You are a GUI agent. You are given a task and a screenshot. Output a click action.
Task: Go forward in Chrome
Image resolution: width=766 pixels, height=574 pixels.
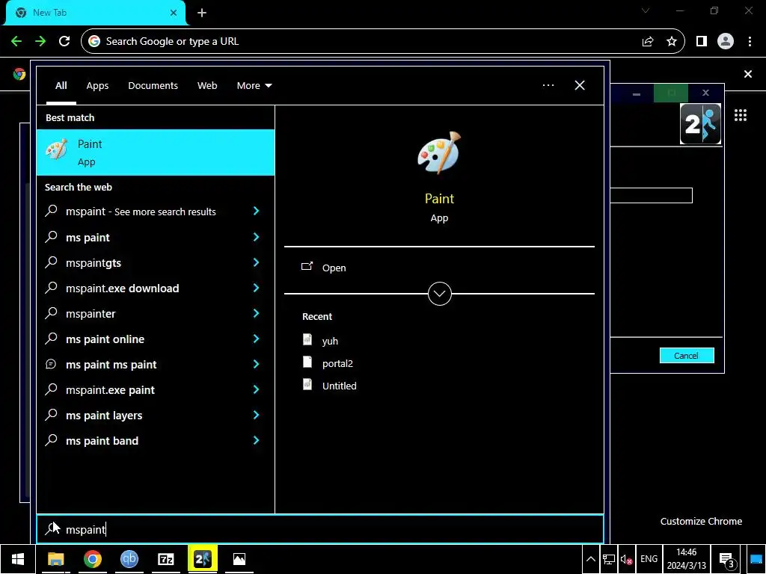pyautogui.click(x=40, y=41)
